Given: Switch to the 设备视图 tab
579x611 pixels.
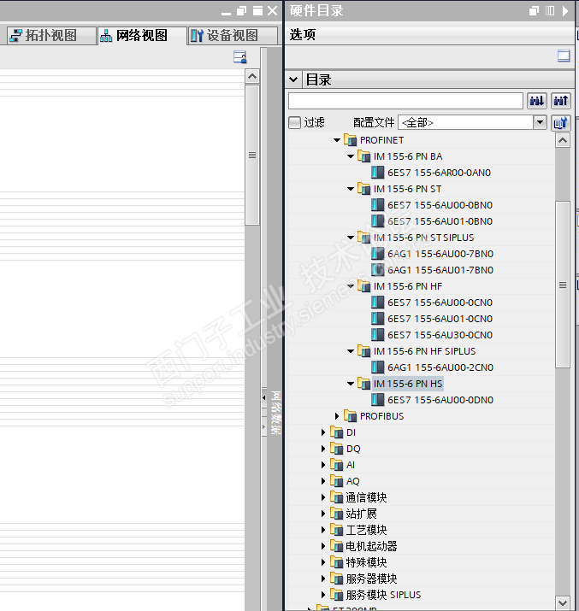Looking at the screenshot, I should tap(233, 35).
